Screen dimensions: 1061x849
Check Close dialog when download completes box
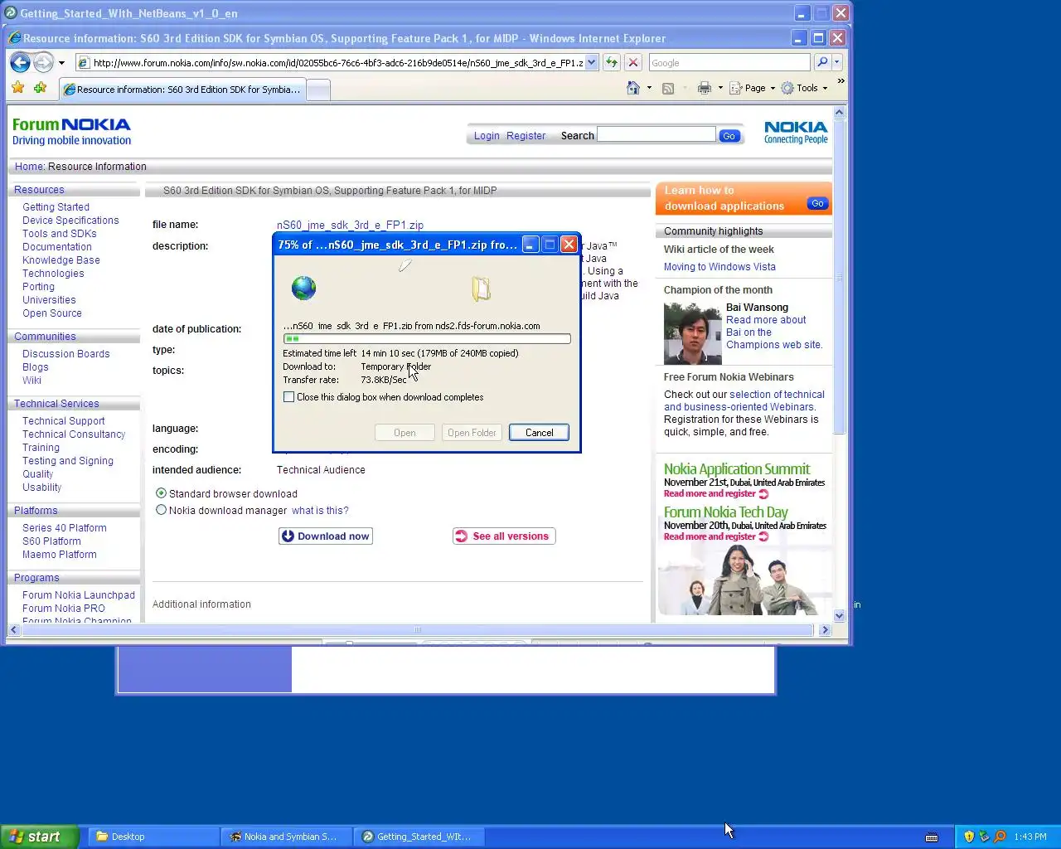click(288, 397)
